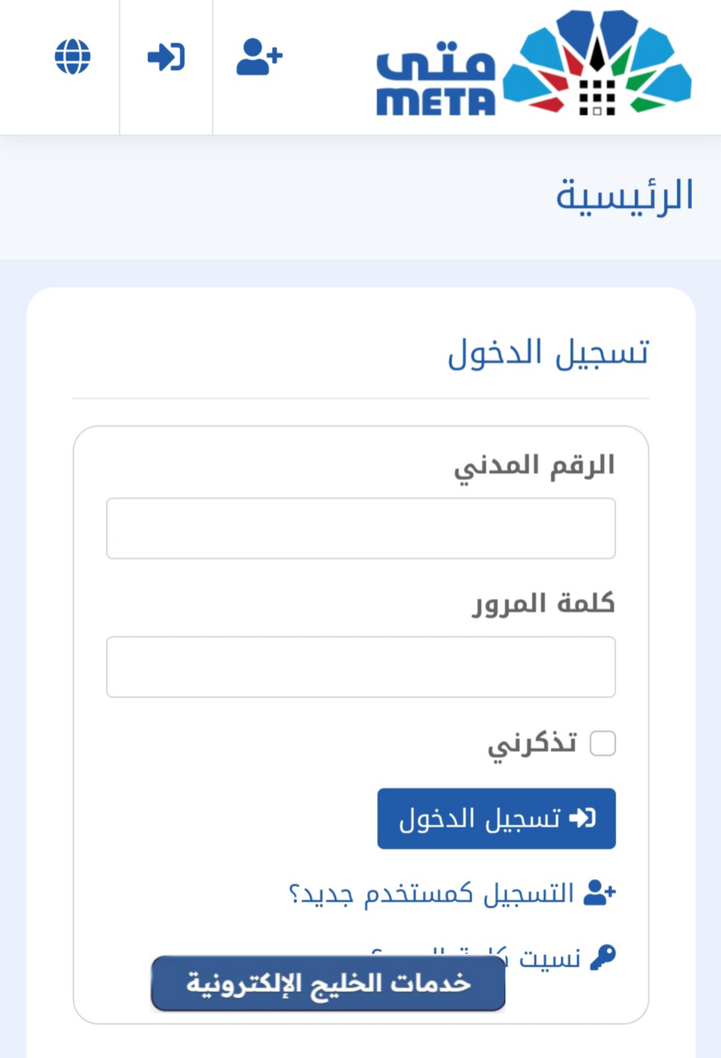This screenshot has width=721, height=1058.
Task: Click the colorful Kuwait emblem logo
Action: coord(597,63)
